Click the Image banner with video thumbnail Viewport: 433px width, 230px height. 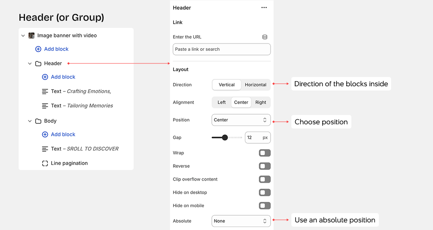pyautogui.click(x=31, y=36)
